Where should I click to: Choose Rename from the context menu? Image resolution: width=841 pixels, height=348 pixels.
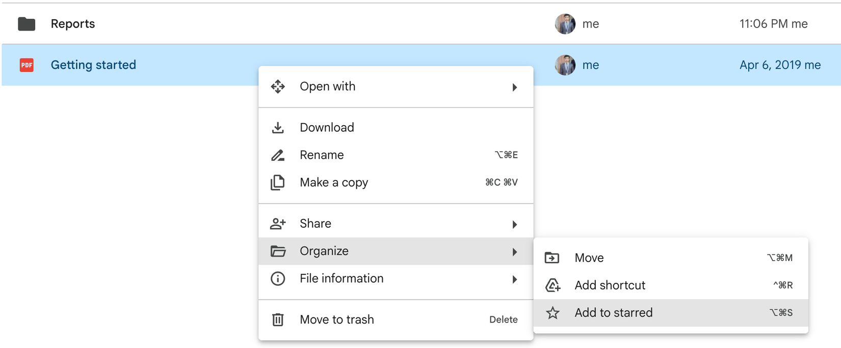(x=322, y=155)
